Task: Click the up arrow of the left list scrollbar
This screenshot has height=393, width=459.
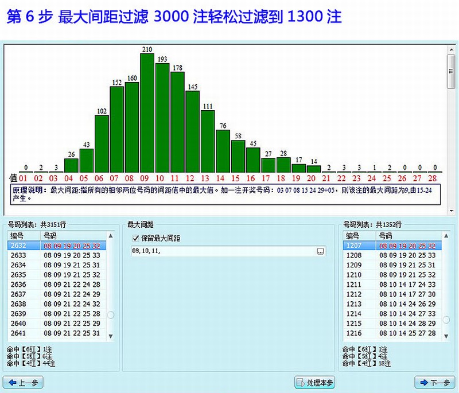Action: [111, 236]
